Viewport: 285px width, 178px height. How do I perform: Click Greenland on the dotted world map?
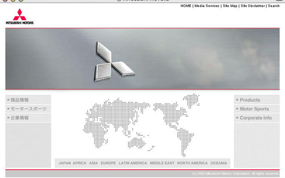(x=191, y=101)
